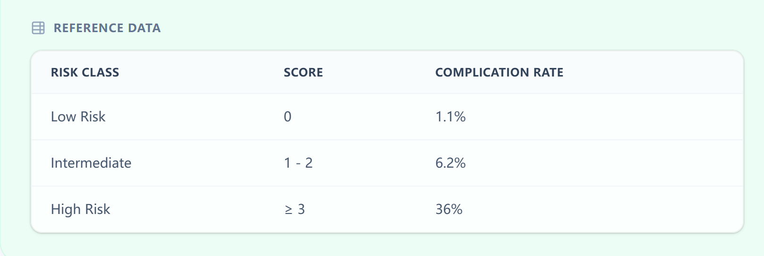Screen dimensions: 764x256
Task: Select the entire Low Risk table row
Action: coord(590,117)
